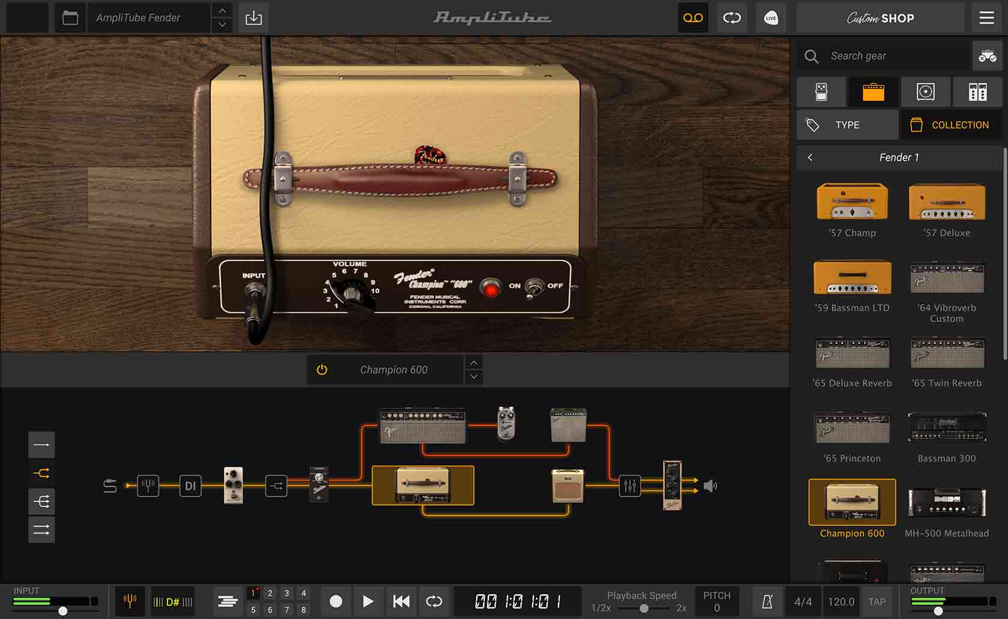Click the gear search magnifier icon

pyautogui.click(x=811, y=56)
